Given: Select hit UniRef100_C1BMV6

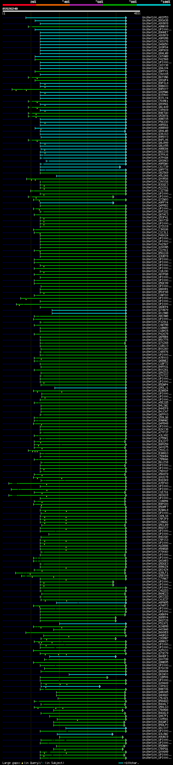Looking at the screenshot, I should pos(155,677).
